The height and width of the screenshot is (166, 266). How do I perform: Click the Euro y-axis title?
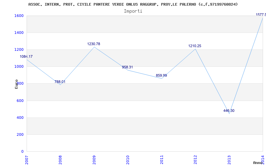coord(16,84)
